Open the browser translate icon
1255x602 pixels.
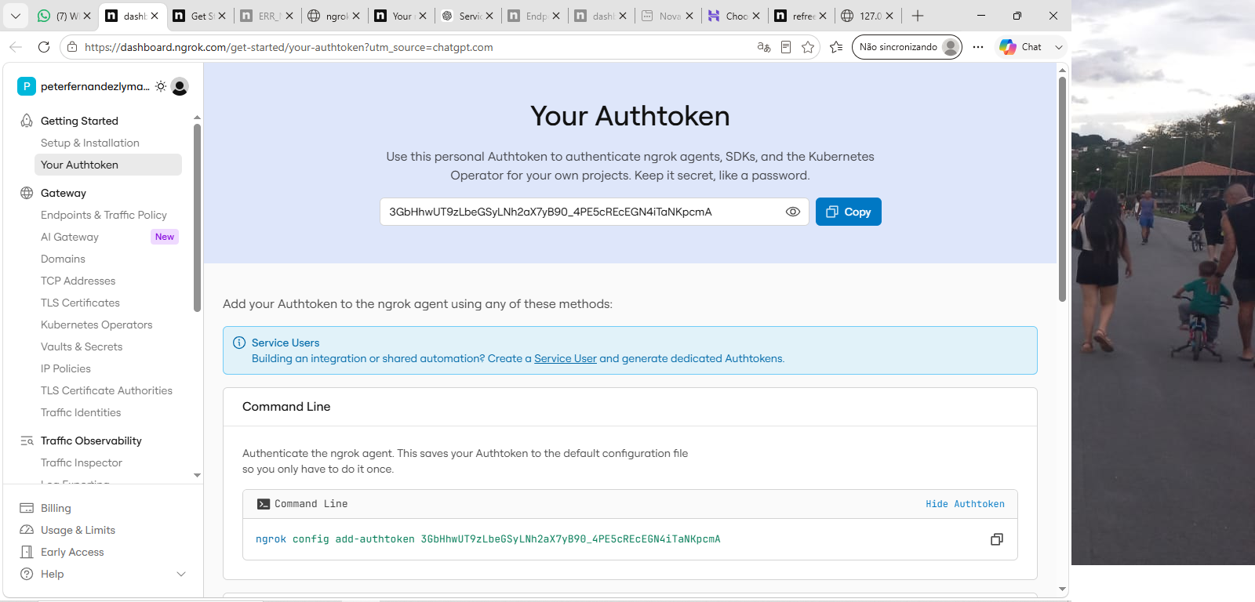[x=764, y=47]
